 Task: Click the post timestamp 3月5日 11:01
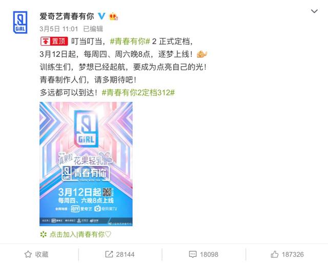59,29
